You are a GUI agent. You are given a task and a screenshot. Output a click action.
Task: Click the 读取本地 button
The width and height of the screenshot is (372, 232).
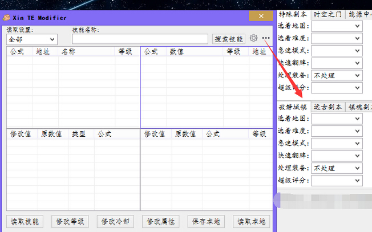(x=251, y=222)
